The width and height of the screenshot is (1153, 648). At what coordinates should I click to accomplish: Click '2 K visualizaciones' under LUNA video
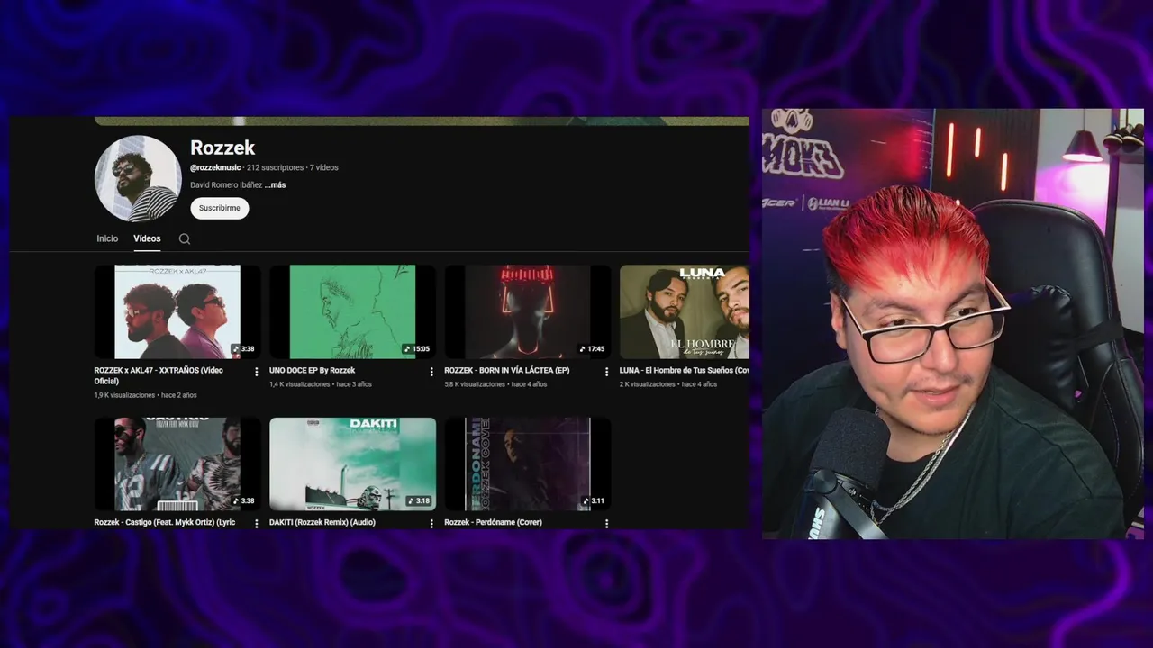(x=647, y=384)
